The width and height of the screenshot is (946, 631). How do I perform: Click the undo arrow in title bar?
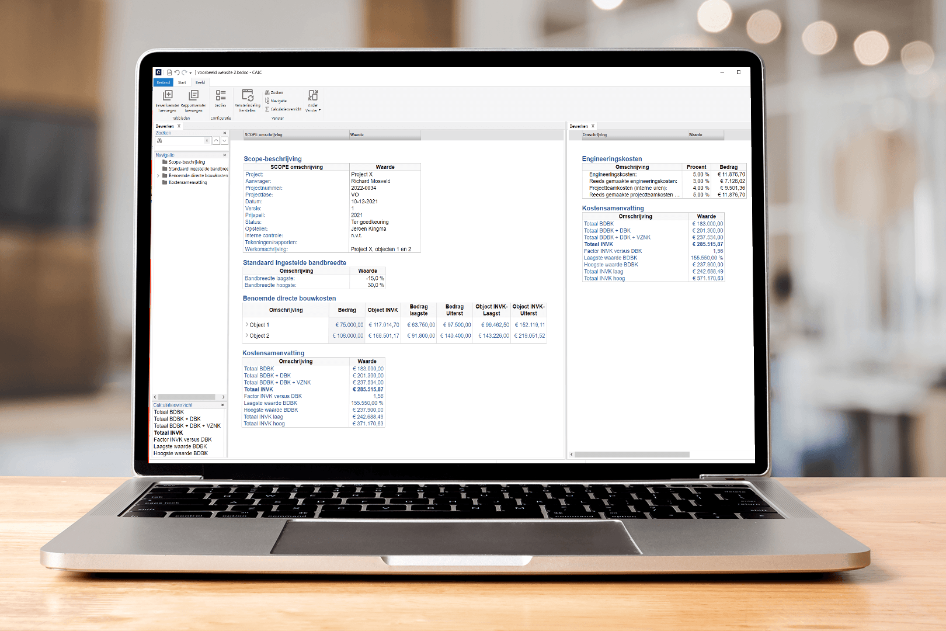tap(177, 72)
